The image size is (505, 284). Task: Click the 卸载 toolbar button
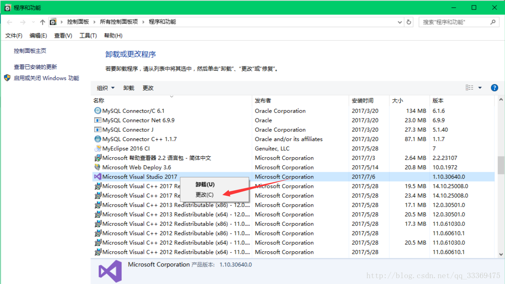[129, 88]
